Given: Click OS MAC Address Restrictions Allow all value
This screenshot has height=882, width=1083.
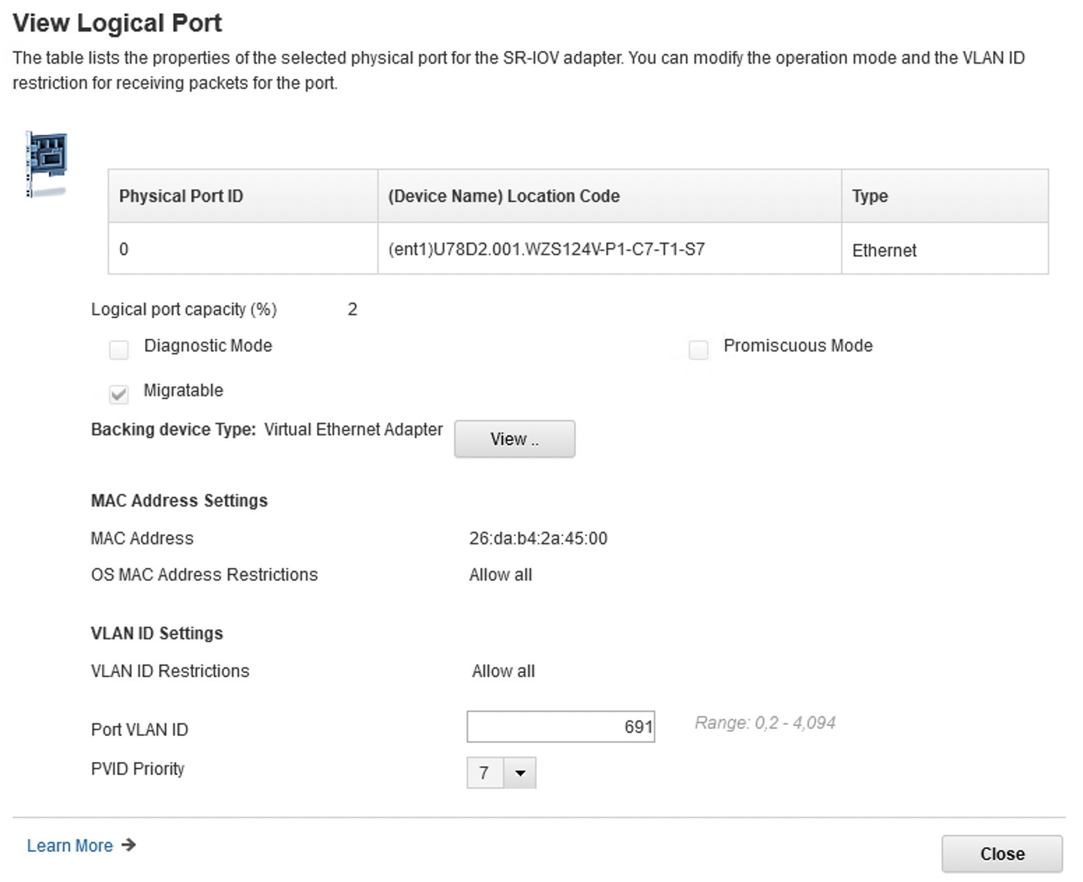Looking at the screenshot, I should tap(500, 574).
